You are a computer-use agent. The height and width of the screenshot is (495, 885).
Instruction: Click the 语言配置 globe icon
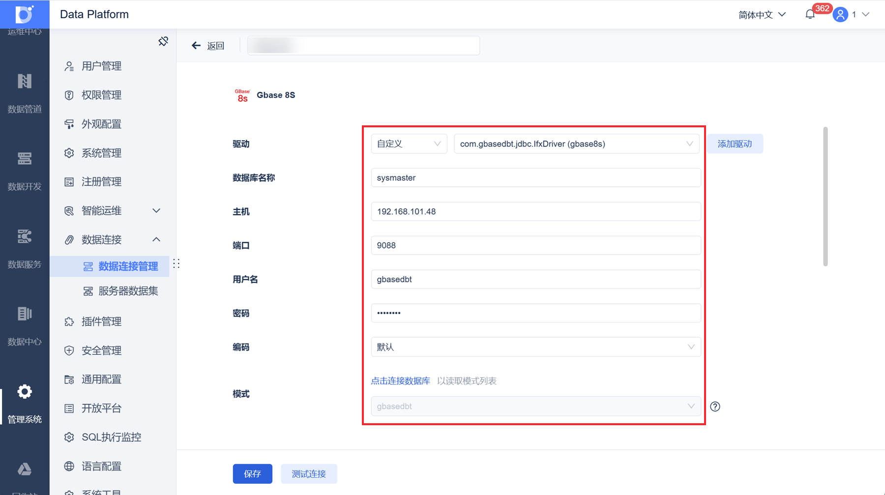point(69,466)
